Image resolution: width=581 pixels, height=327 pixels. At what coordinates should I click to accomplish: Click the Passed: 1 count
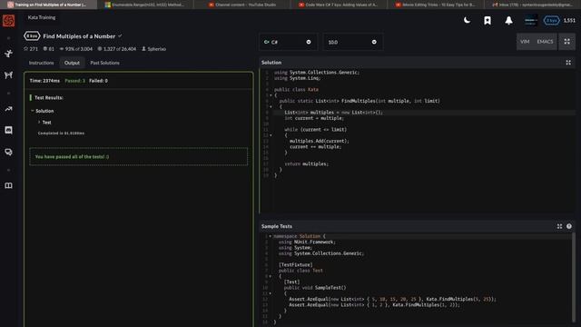coord(74,81)
